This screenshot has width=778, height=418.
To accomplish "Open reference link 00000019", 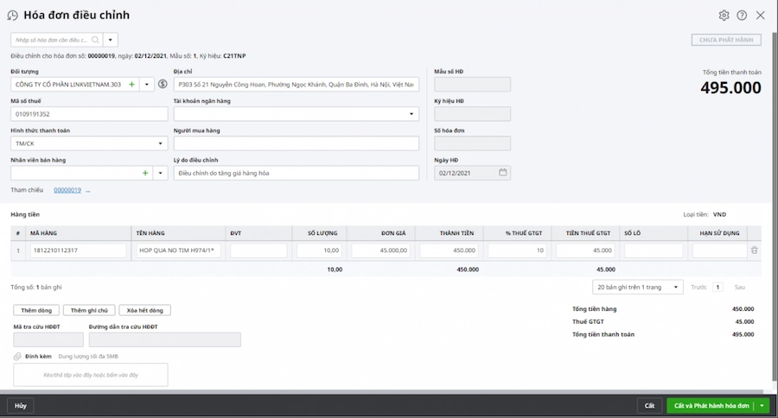I will [67, 190].
